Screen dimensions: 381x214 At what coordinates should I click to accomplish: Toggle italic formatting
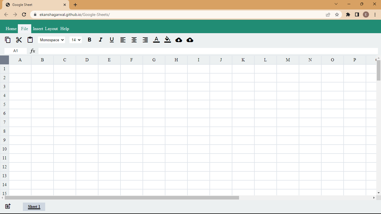pos(101,40)
